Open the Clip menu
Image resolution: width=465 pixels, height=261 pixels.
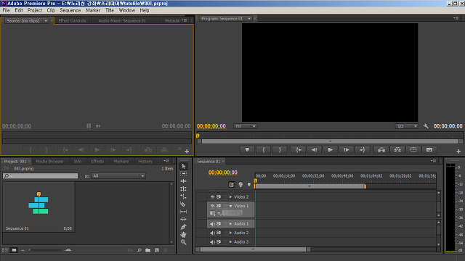click(51, 10)
